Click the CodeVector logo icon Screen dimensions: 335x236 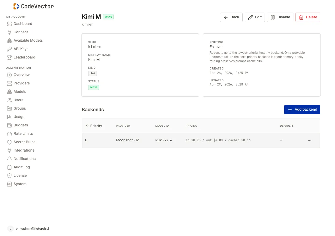tap(16, 6)
